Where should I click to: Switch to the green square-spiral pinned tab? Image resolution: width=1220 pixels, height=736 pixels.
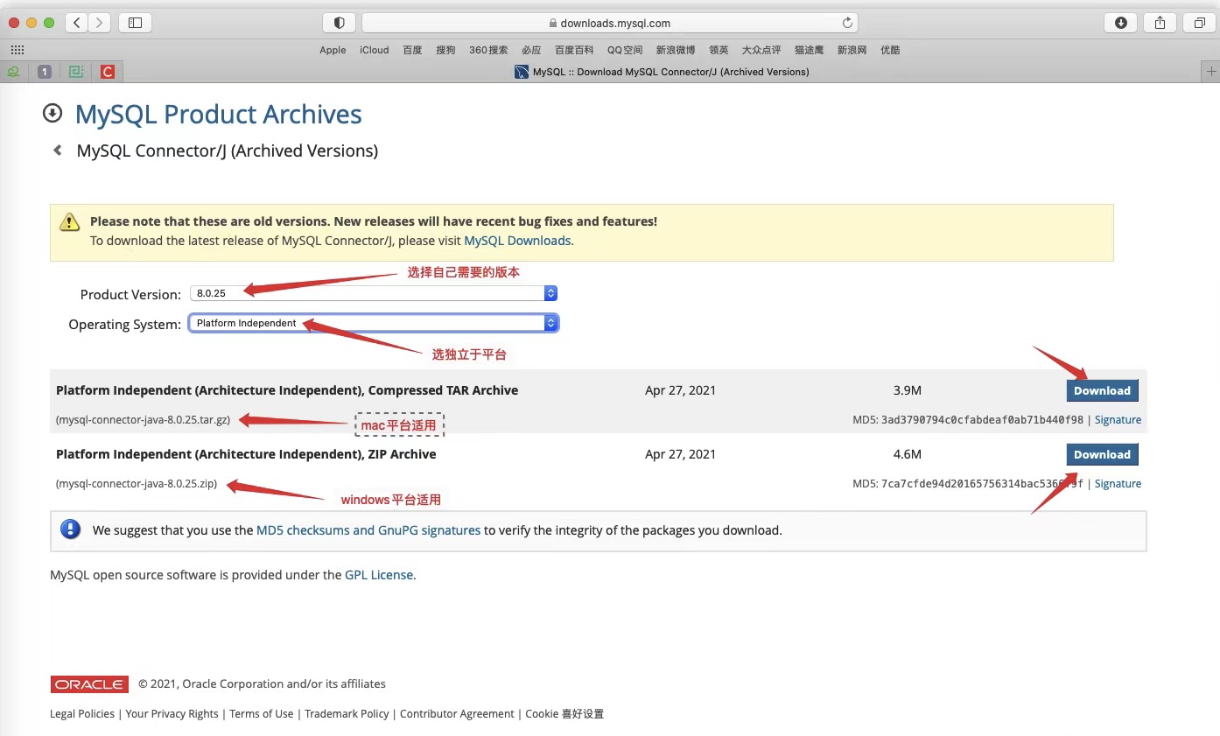[76, 72]
